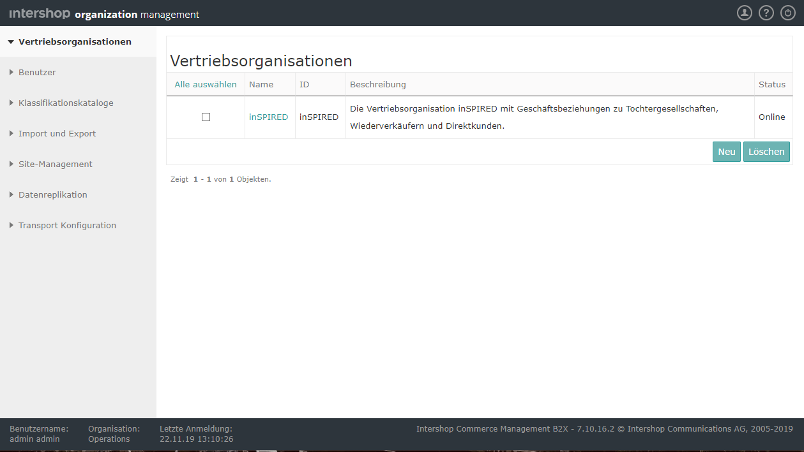Expand the Import und Export section

pyautogui.click(x=57, y=133)
